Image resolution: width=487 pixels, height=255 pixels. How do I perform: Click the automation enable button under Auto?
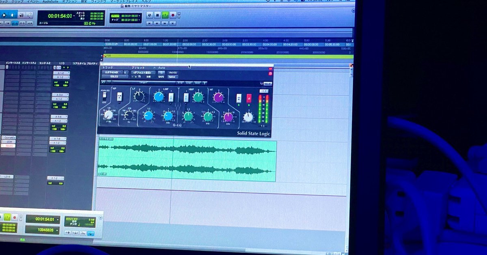161,73
